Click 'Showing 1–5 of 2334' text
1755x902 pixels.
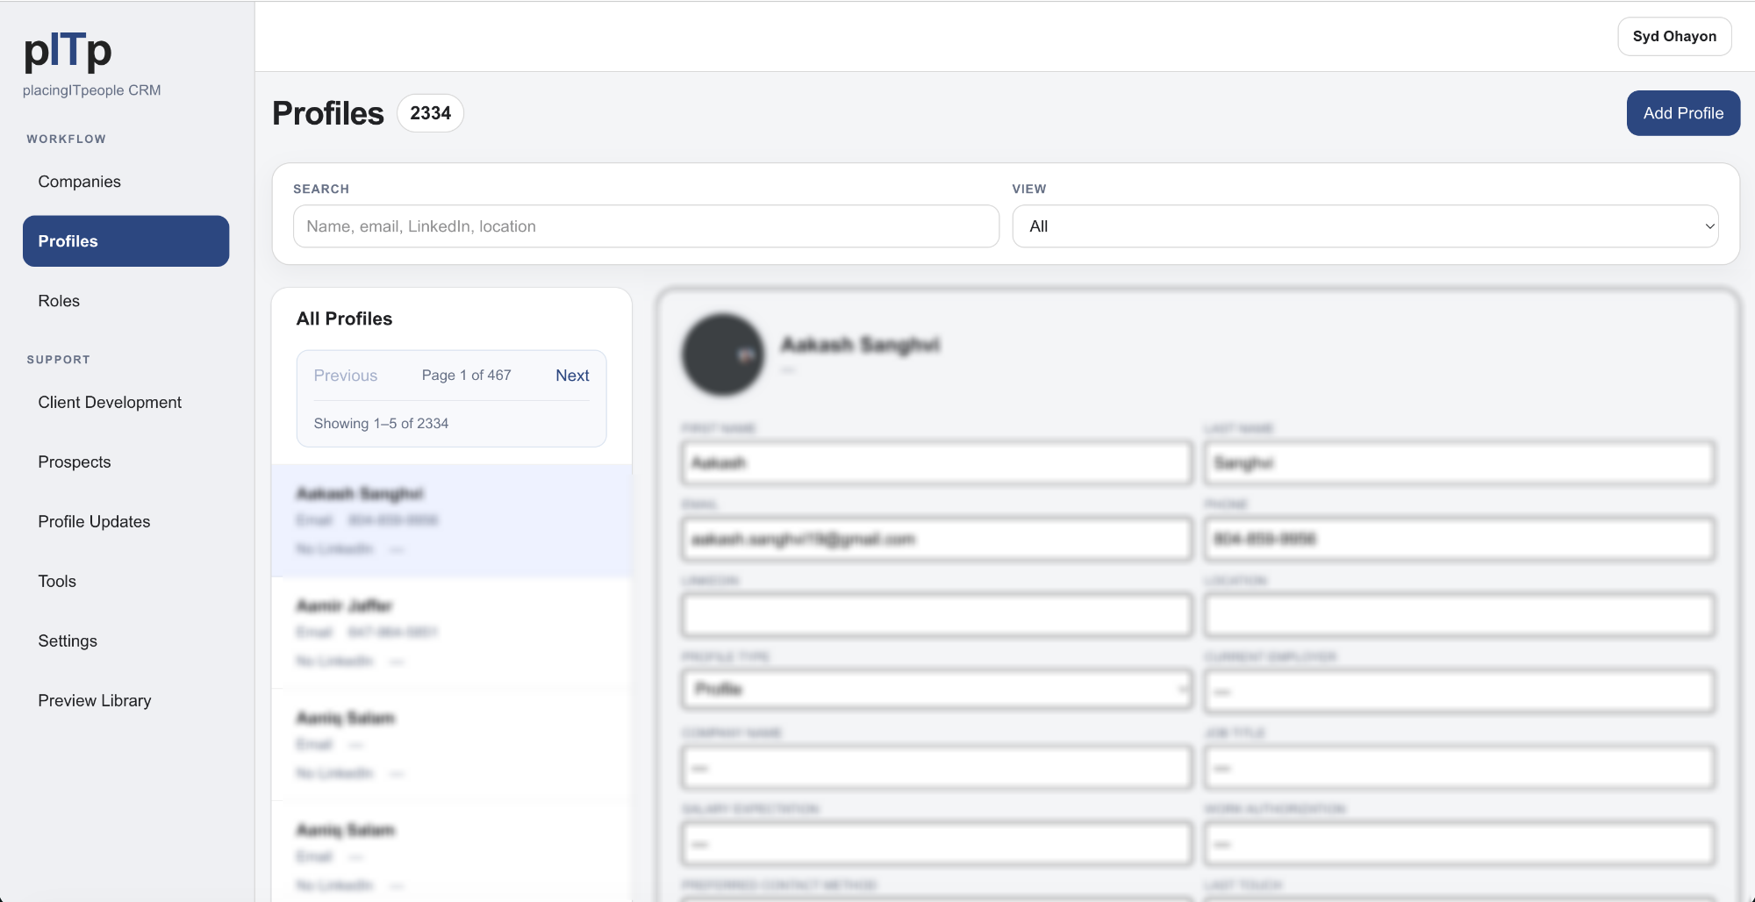click(x=381, y=424)
